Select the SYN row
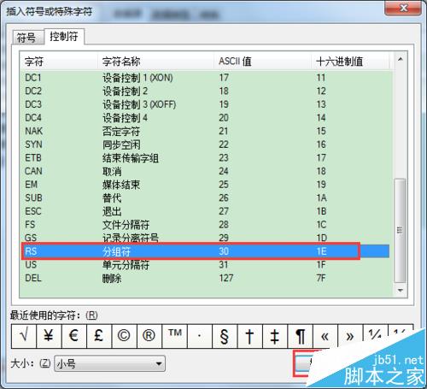 pos(206,144)
